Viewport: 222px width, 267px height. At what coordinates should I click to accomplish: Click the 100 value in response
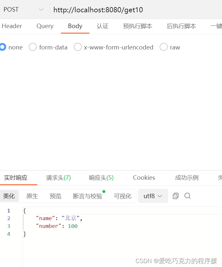pyautogui.click(x=73, y=226)
